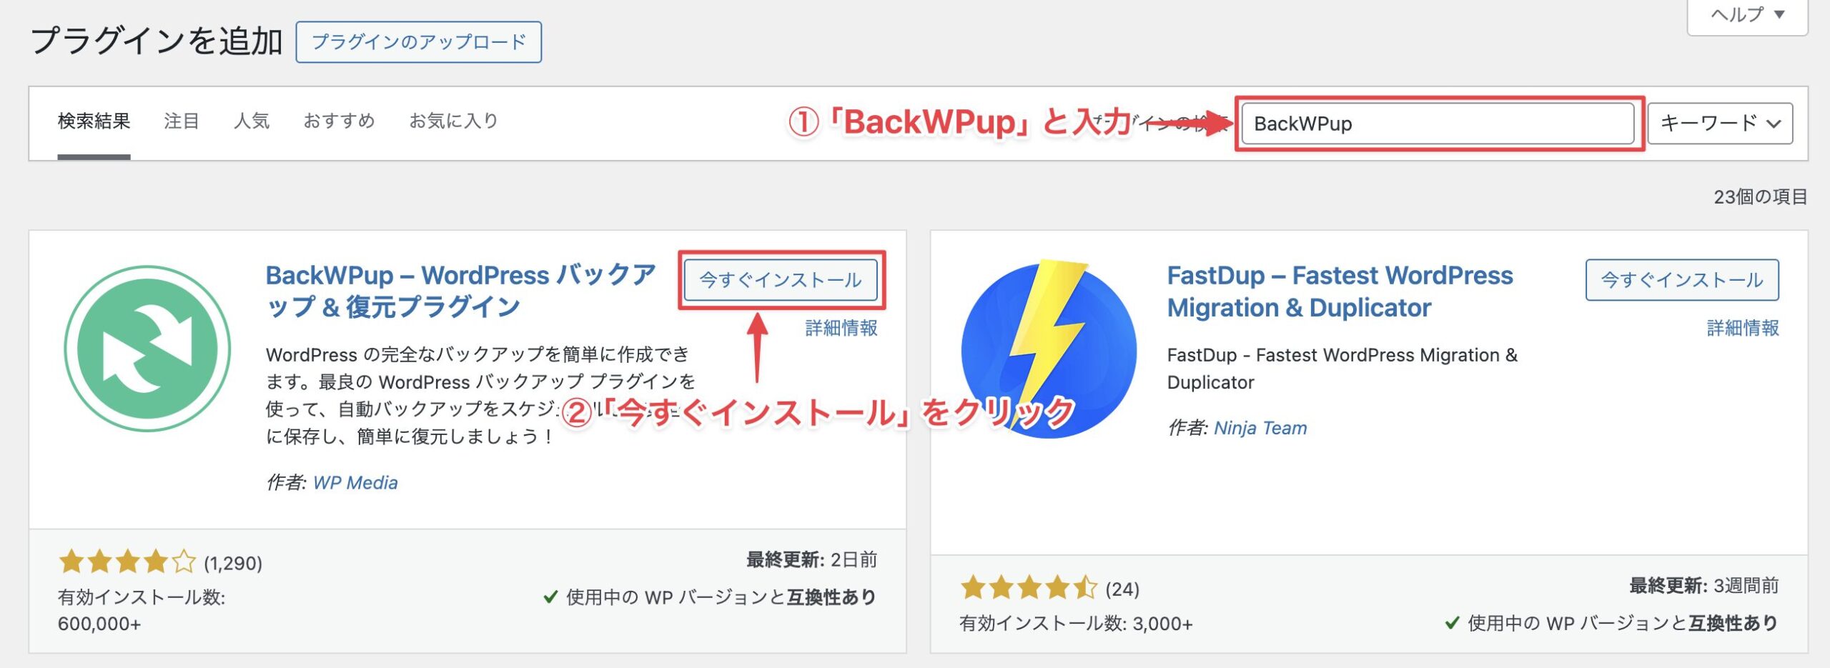The image size is (1830, 668).
Task: Open the FastDup plugin title link
Action: (1340, 291)
